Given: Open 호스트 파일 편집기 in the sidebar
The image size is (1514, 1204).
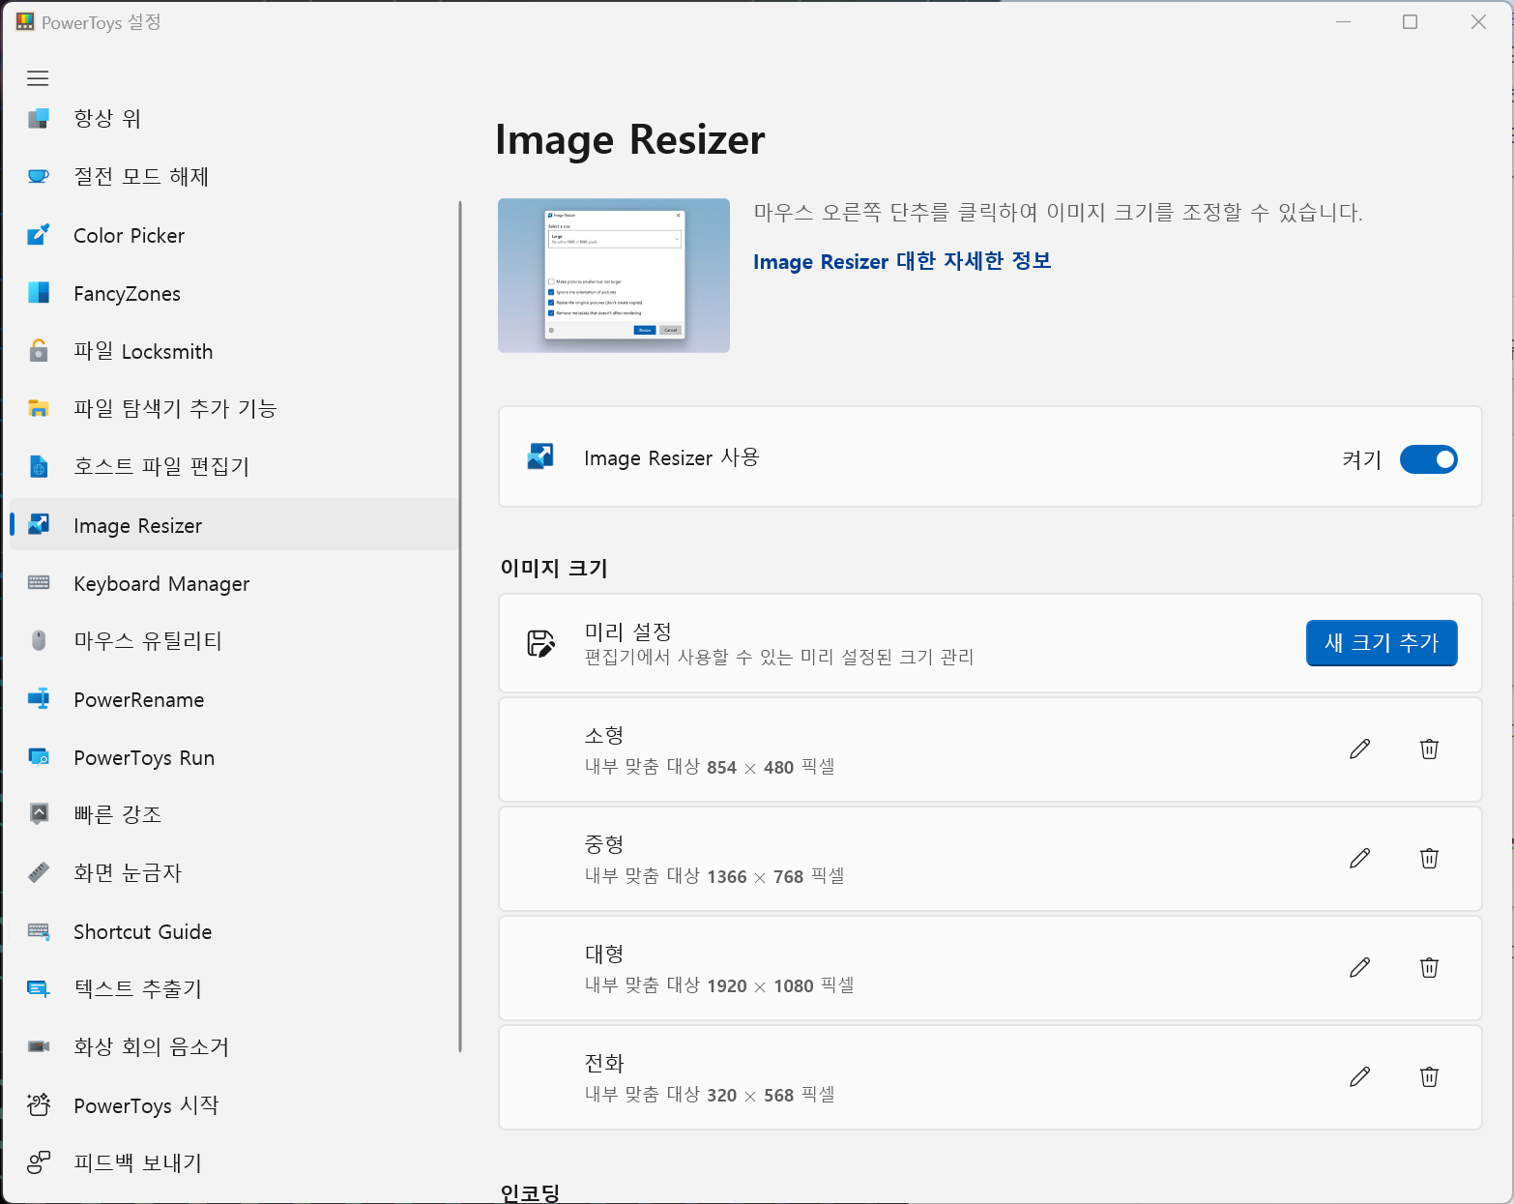Looking at the screenshot, I should (x=234, y=467).
